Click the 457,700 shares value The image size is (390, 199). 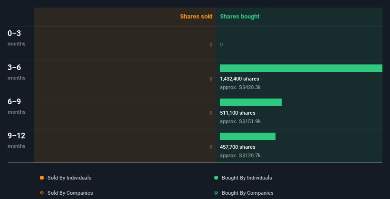(x=238, y=147)
